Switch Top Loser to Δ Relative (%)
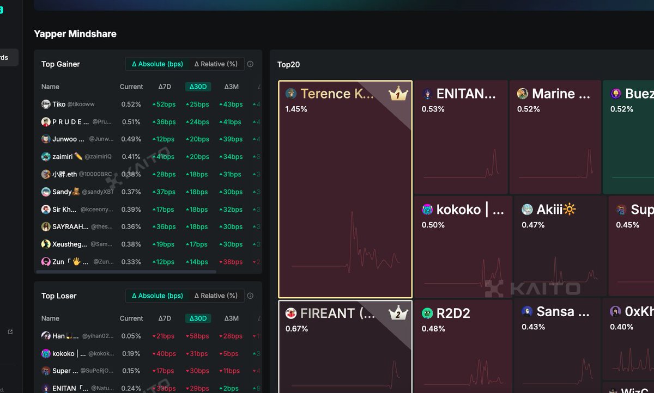This screenshot has width=654, height=393. tap(216, 296)
